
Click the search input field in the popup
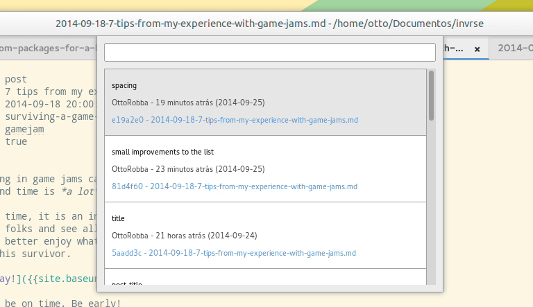269,52
